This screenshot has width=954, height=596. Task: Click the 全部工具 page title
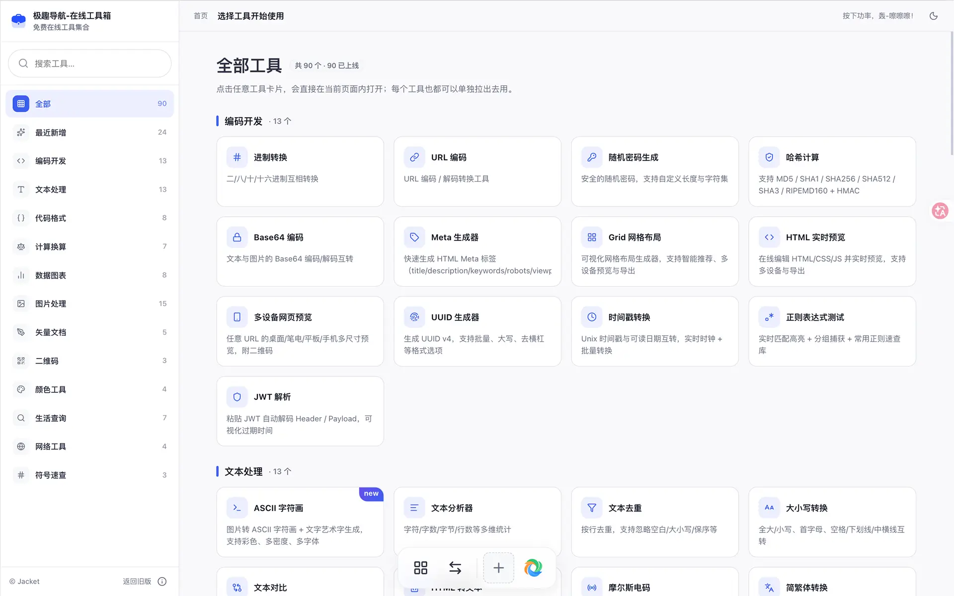click(249, 66)
